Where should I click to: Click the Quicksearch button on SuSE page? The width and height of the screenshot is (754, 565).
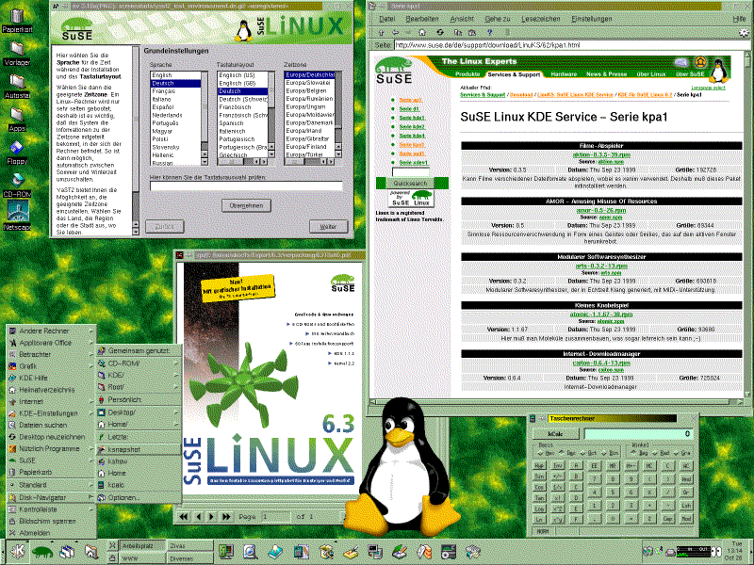(410, 183)
